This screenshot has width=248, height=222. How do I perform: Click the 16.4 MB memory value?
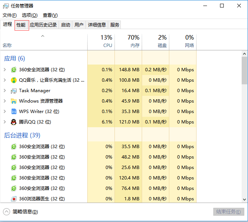click(131, 91)
